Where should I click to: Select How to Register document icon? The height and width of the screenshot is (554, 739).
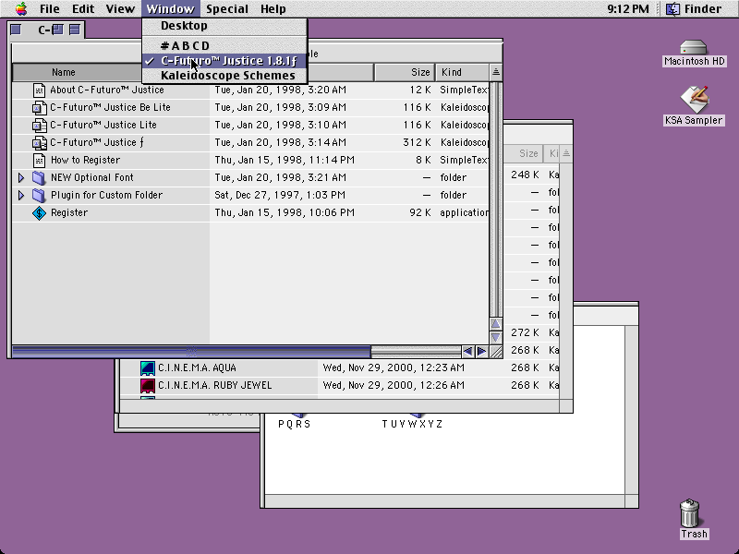tap(39, 160)
